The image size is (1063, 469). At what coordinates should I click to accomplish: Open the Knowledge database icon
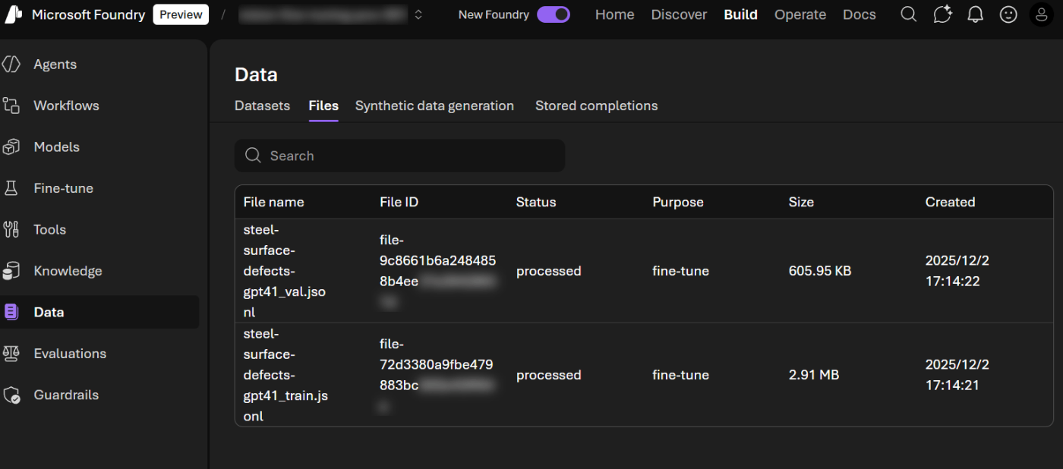coord(11,271)
